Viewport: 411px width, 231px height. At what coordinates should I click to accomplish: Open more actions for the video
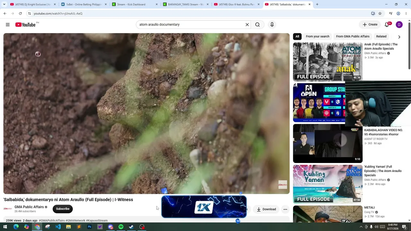point(285,209)
